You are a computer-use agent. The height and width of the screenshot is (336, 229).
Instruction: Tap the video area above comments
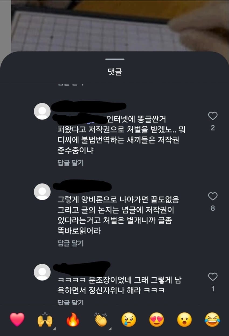(x=114, y=26)
